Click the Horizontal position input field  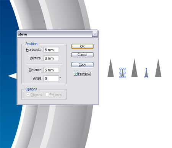point(51,50)
